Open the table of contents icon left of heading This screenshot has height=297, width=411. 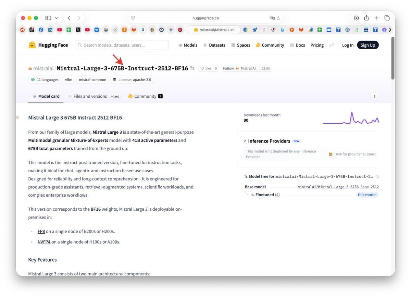coord(17,117)
